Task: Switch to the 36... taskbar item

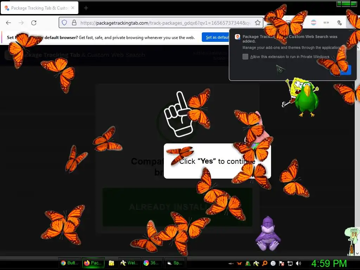Action: (151, 263)
